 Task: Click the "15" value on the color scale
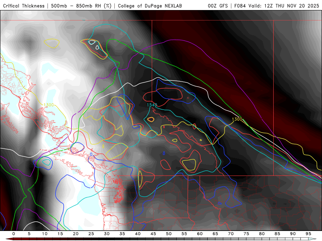click(60, 234)
